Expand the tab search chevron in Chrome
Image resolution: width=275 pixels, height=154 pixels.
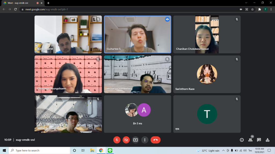coord(246,3)
